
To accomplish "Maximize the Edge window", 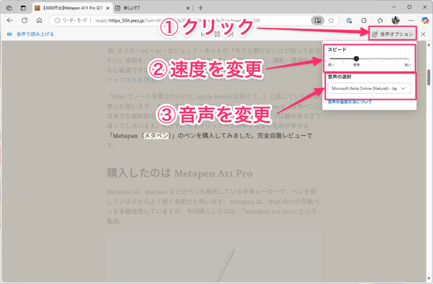I will 409,7.
